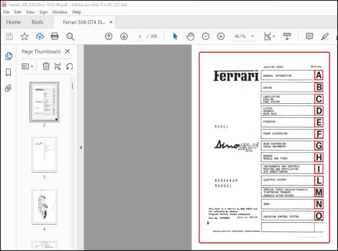Click section I Instruments and Controls link
Screen dimensions: 338x251
click(292, 169)
